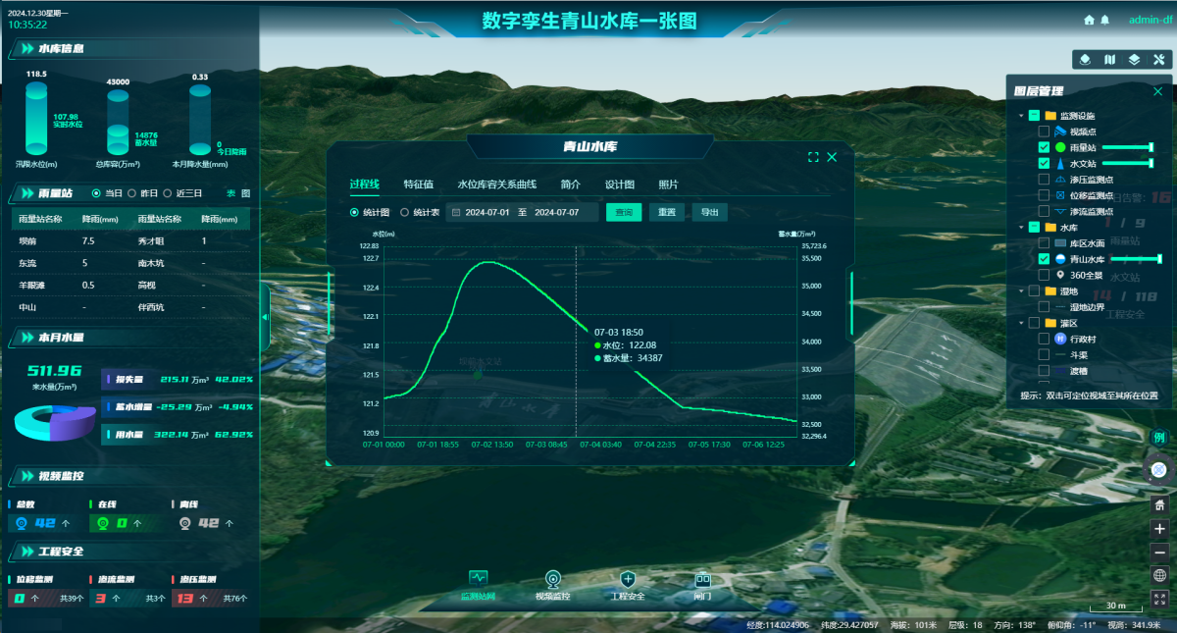Check the 视频点 layer checkbox
Viewport: 1177px width, 633px height.
[1044, 132]
